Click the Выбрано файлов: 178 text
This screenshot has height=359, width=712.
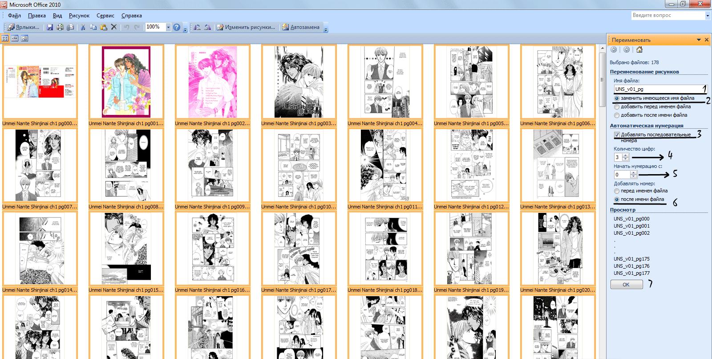pyautogui.click(x=634, y=62)
